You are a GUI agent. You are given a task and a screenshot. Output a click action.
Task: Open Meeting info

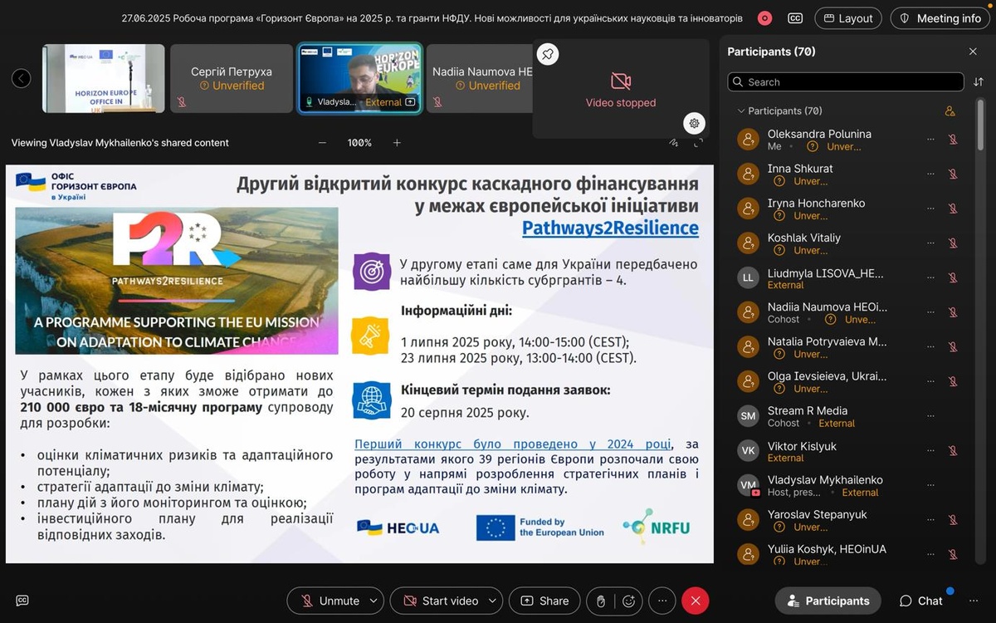[x=940, y=18]
